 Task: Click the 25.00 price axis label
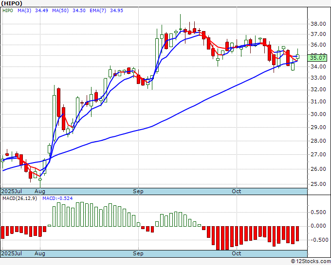click(318, 184)
